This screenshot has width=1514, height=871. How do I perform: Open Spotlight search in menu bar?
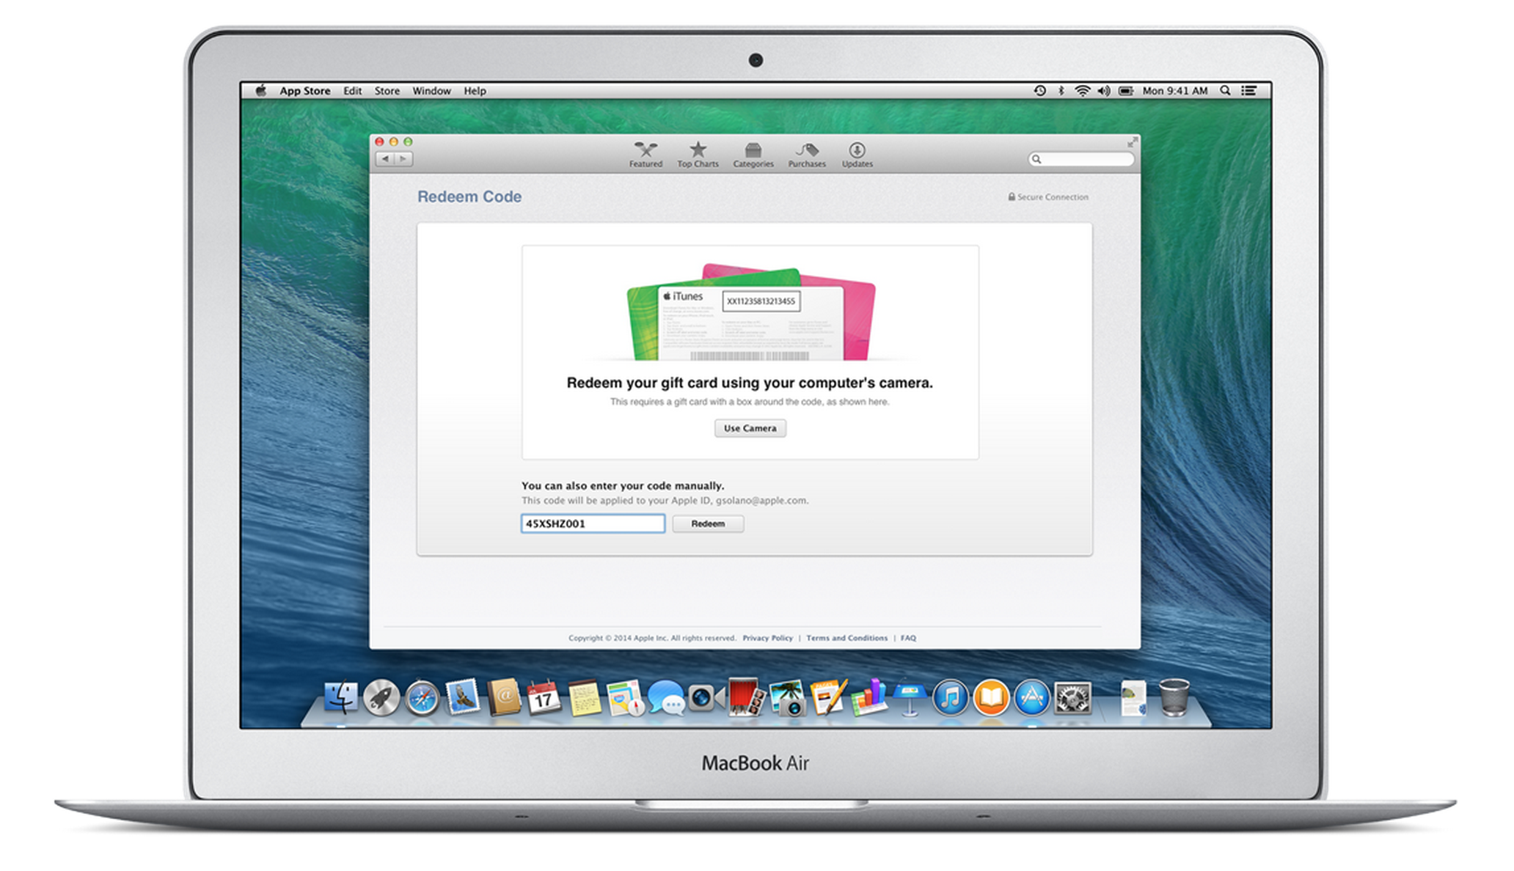(x=1225, y=91)
